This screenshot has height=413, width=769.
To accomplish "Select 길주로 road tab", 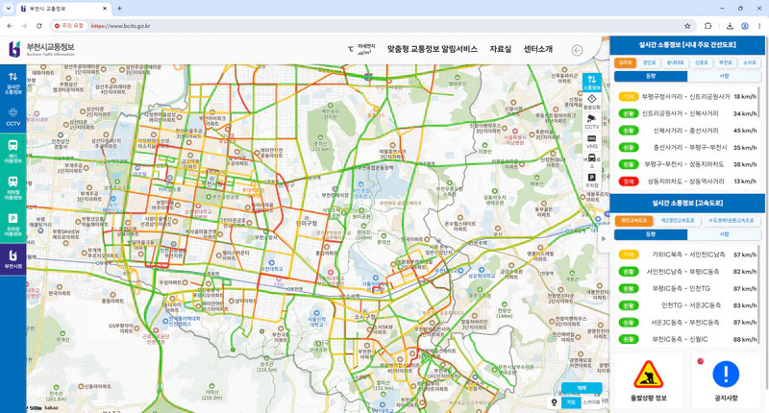I will [626, 62].
